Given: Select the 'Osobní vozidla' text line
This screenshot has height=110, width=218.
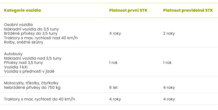Looking at the screenshot, I should coord(18,25).
